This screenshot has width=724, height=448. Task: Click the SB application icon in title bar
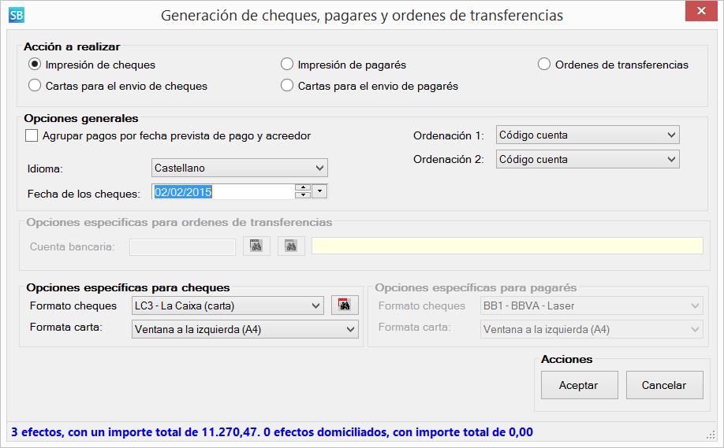(x=17, y=15)
